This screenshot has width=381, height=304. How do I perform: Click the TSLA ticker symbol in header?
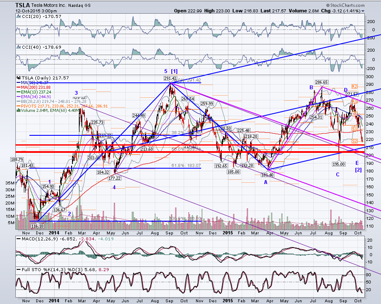click(23, 6)
